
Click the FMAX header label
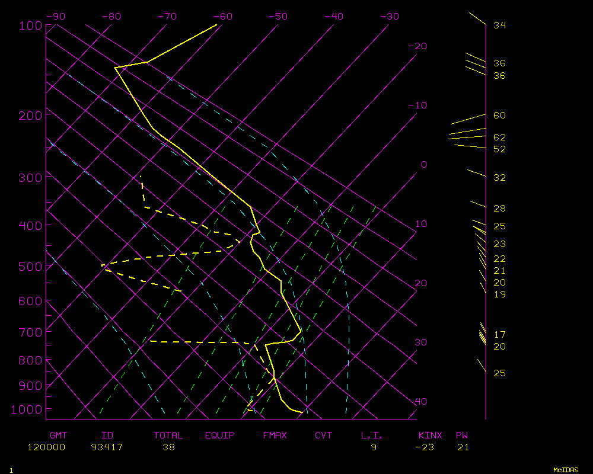click(x=275, y=435)
